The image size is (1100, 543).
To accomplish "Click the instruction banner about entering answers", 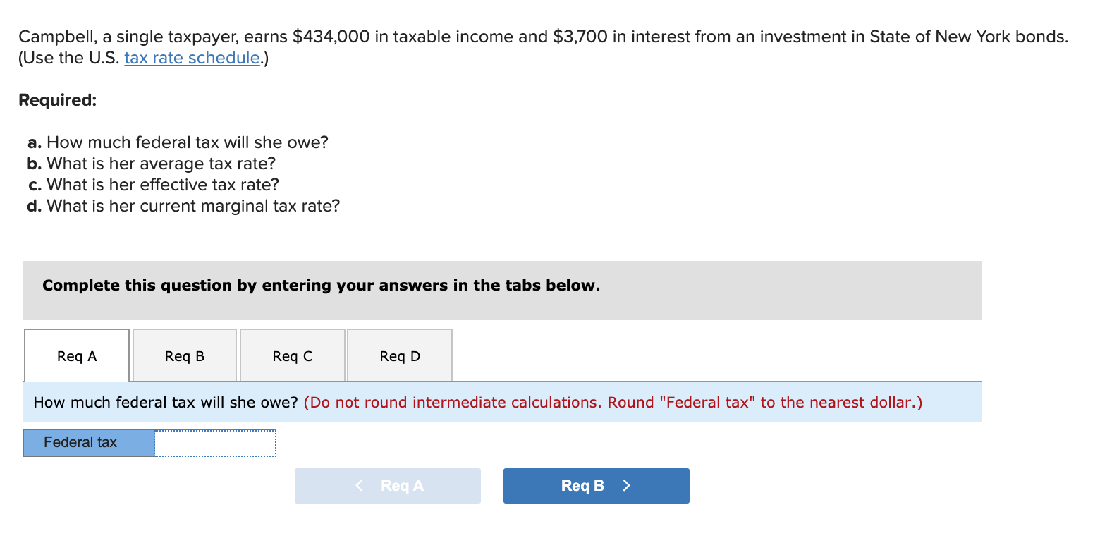I will pos(321,285).
